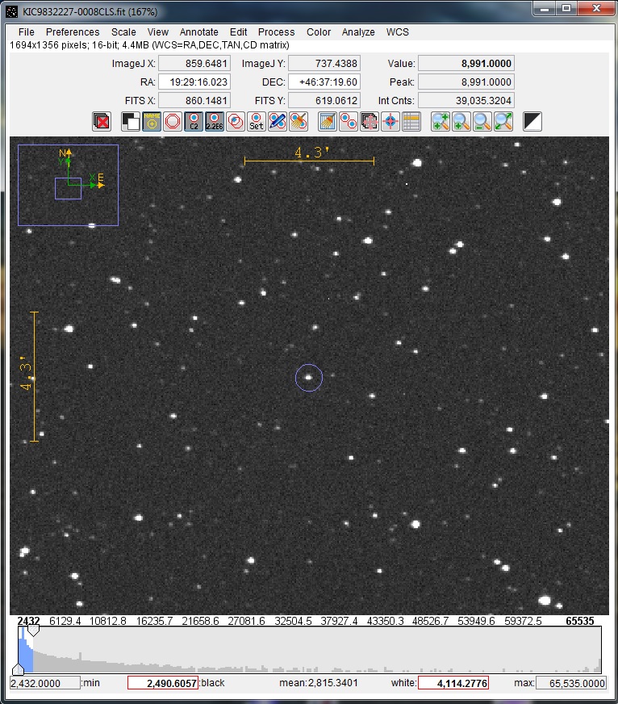Expand the Process menu
Viewport: 618px width, 704px height.
click(276, 32)
